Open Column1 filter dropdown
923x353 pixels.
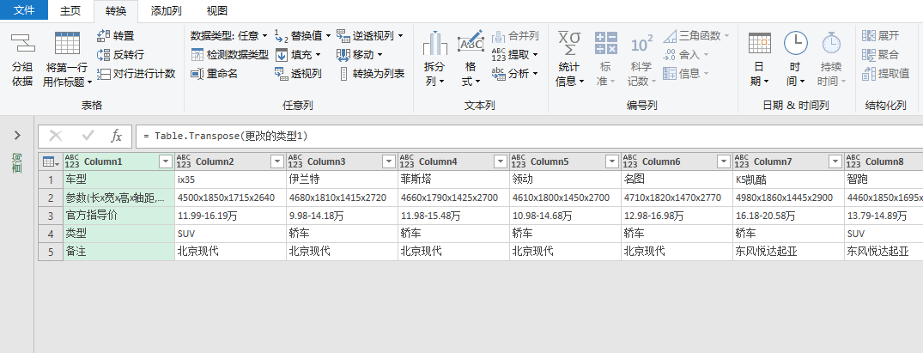[x=166, y=162]
